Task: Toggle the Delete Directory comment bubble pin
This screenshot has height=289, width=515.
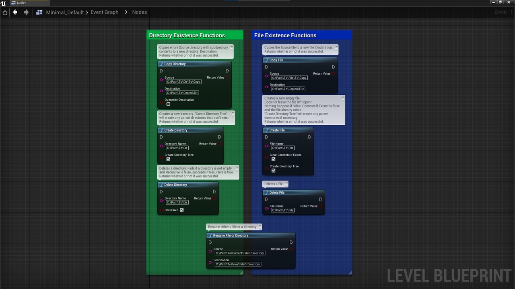Action: click(x=237, y=167)
